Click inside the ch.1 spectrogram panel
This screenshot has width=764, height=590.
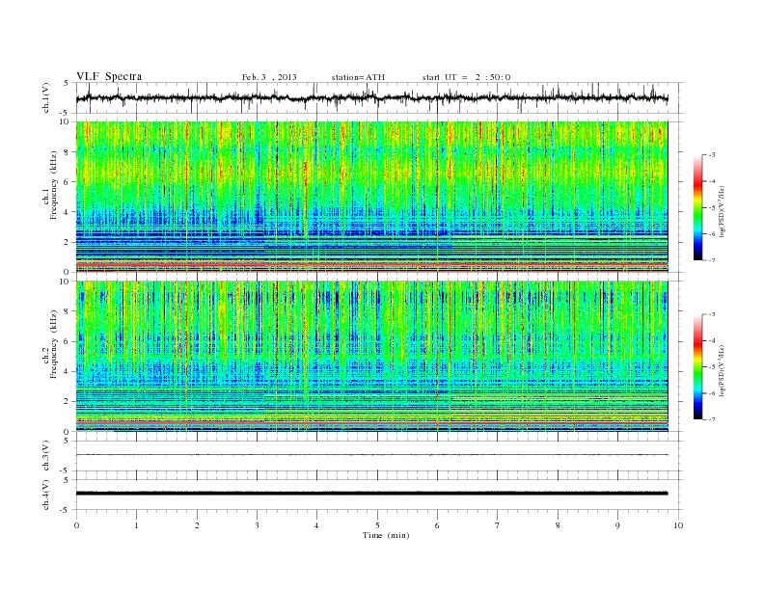tap(371, 197)
